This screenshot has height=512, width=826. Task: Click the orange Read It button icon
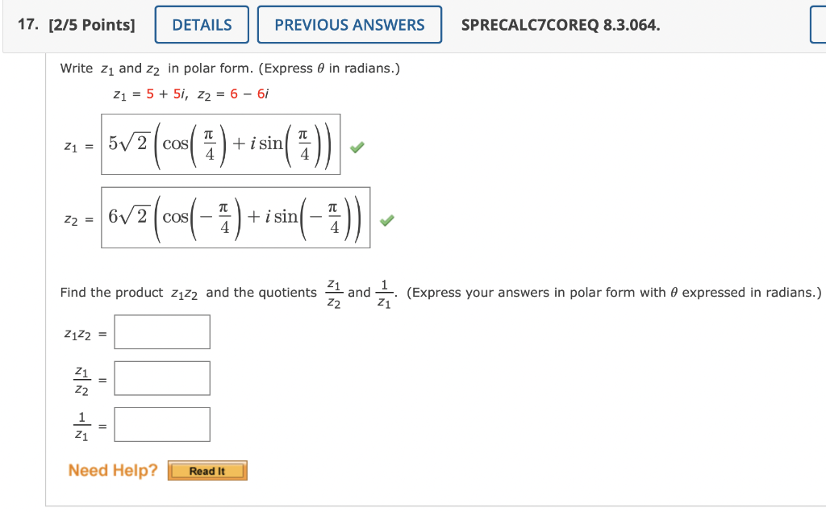point(207,470)
